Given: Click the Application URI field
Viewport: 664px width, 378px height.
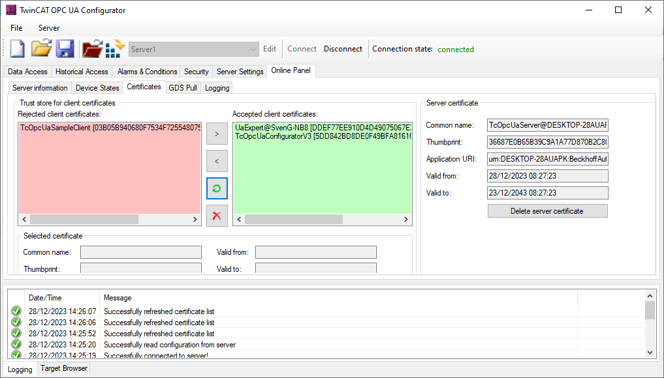Looking at the screenshot, I should 548,159.
